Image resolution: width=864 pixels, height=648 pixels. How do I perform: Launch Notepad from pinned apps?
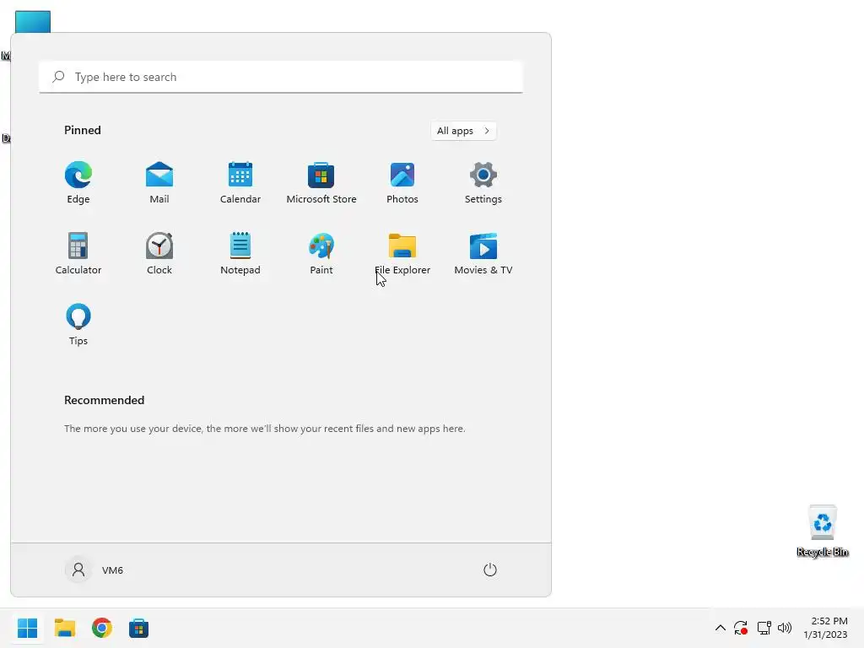[x=240, y=253]
